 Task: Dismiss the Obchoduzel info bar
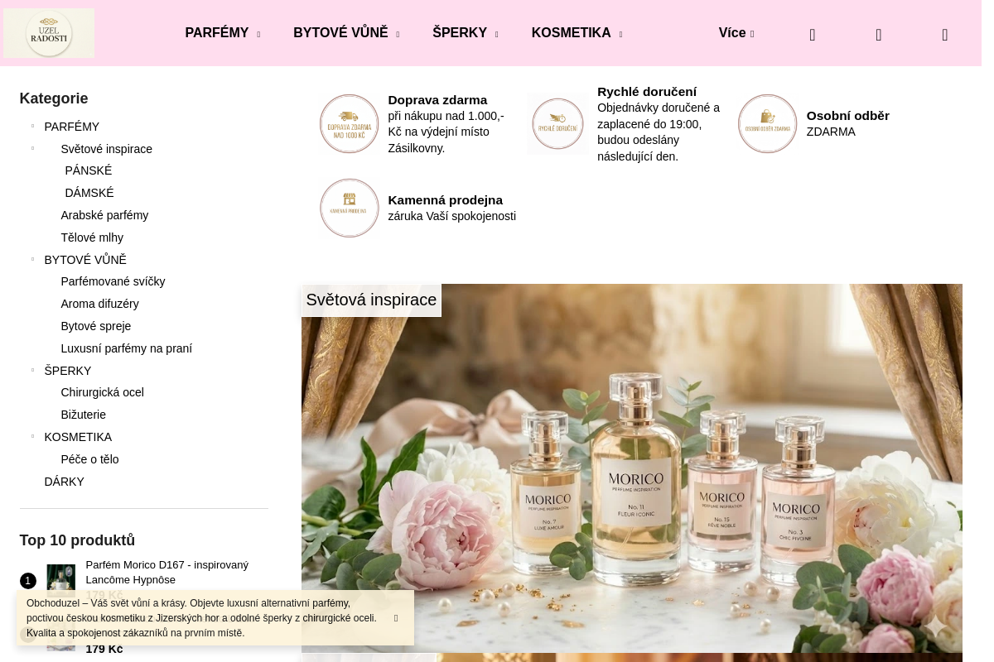[x=396, y=618]
